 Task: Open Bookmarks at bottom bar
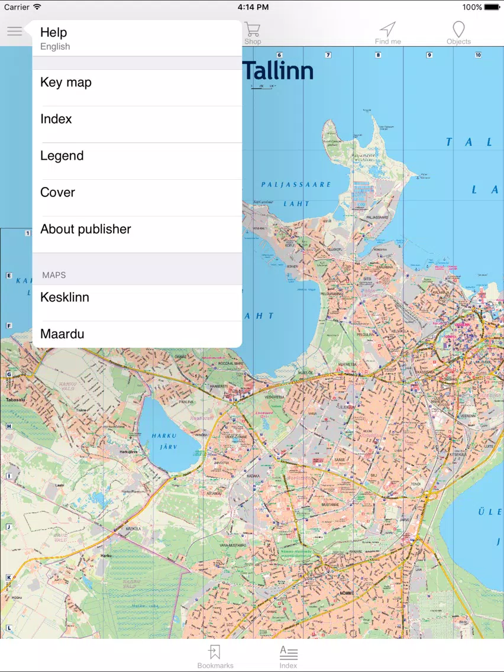(x=215, y=657)
